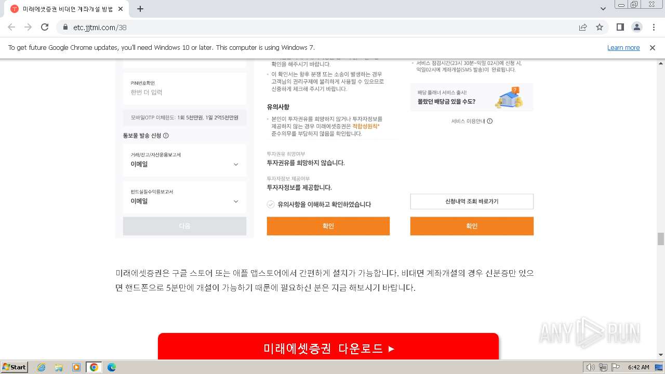665x374 pixels.
Task: Click the scrollbar down arrow
Action: [x=661, y=355]
